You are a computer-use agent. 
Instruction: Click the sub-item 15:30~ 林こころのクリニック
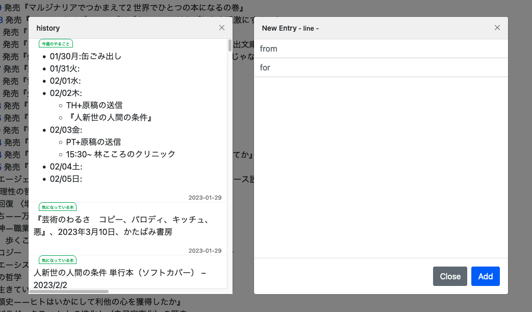pos(121,154)
